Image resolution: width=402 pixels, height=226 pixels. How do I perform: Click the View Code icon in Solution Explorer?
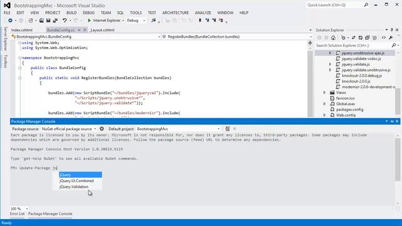pos(384,38)
